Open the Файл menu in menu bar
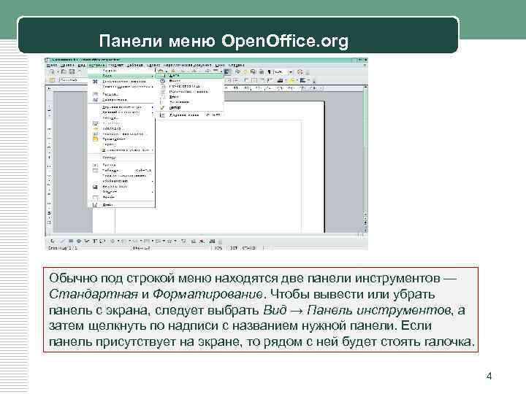Viewport: 526px width, 394px height. pyautogui.click(x=51, y=65)
